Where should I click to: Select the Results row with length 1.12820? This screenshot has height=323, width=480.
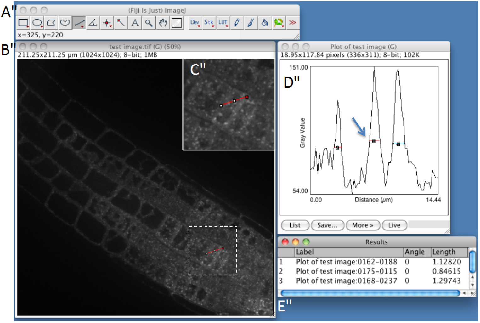click(x=373, y=262)
